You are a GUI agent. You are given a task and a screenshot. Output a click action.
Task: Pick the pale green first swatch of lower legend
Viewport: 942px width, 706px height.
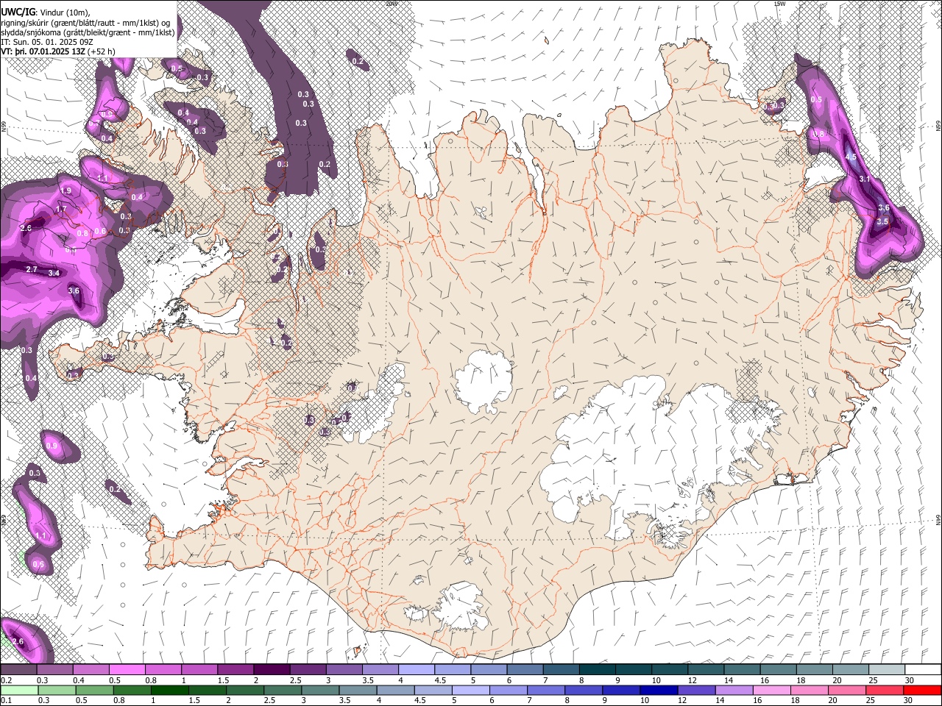pyautogui.click(x=19, y=690)
